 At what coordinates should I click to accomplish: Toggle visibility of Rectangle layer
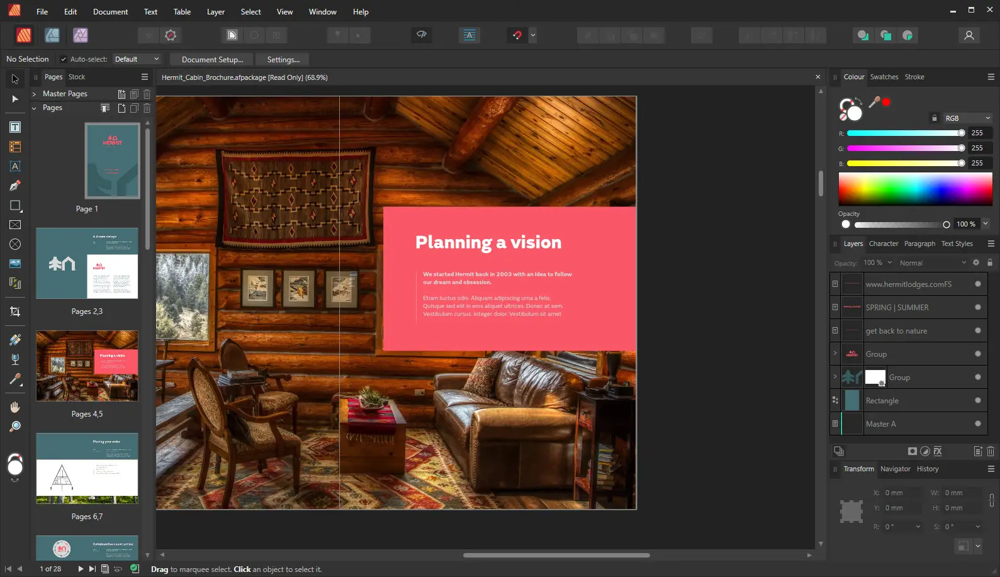click(977, 400)
